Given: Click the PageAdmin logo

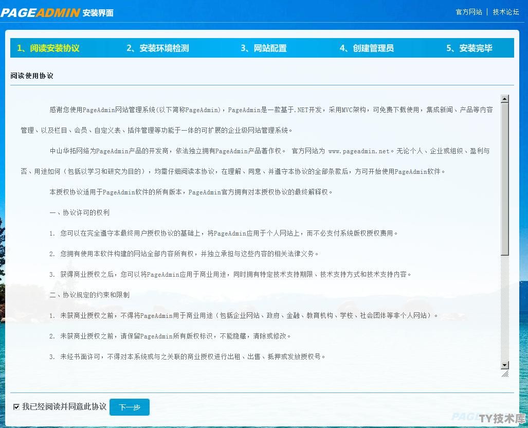Looking at the screenshot, I should (x=41, y=13).
